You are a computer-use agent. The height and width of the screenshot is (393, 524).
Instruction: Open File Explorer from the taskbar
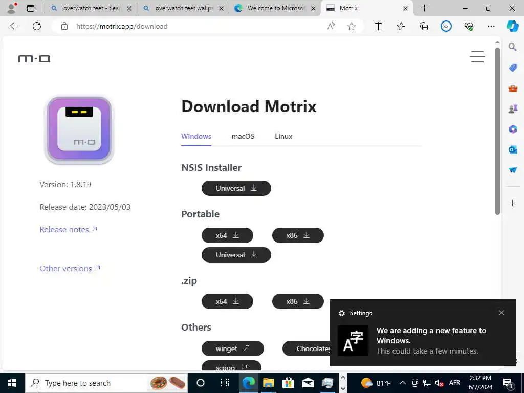[x=268, y=383]
